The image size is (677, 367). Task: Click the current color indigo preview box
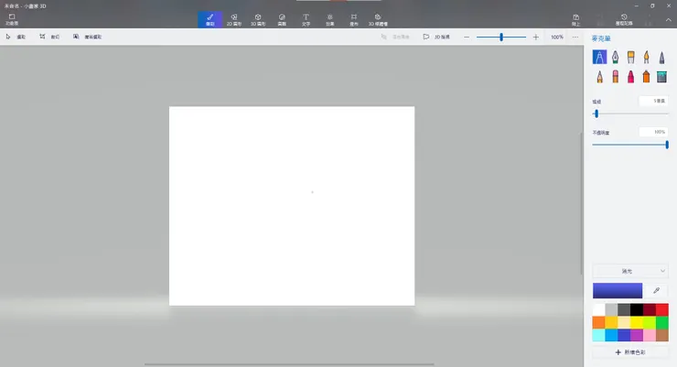(x=618, y=290)
